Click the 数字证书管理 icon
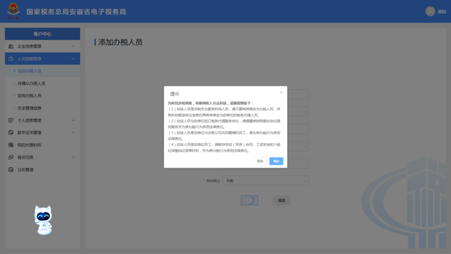The height and width of the screenshot is (254, 451). click(x=11, y=132)
